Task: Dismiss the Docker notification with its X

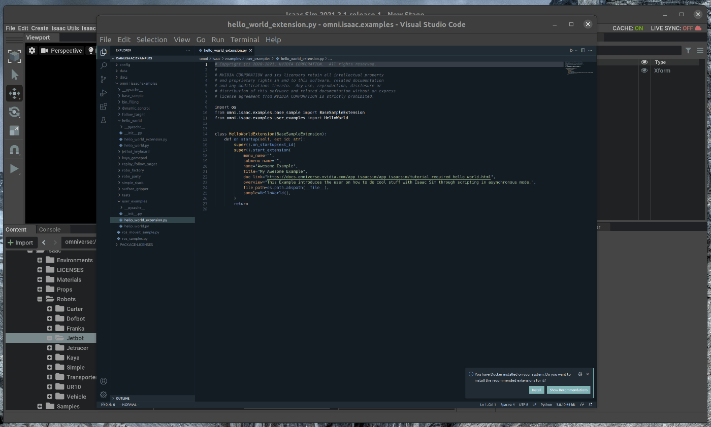Action: 588,374
